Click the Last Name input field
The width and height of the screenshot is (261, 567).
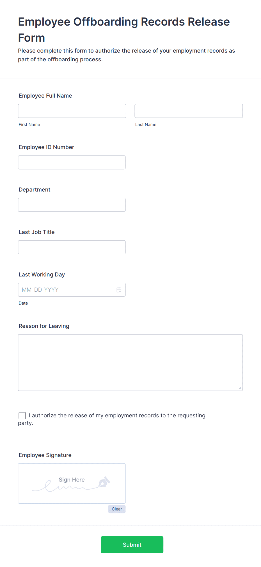tap(189, 111)
